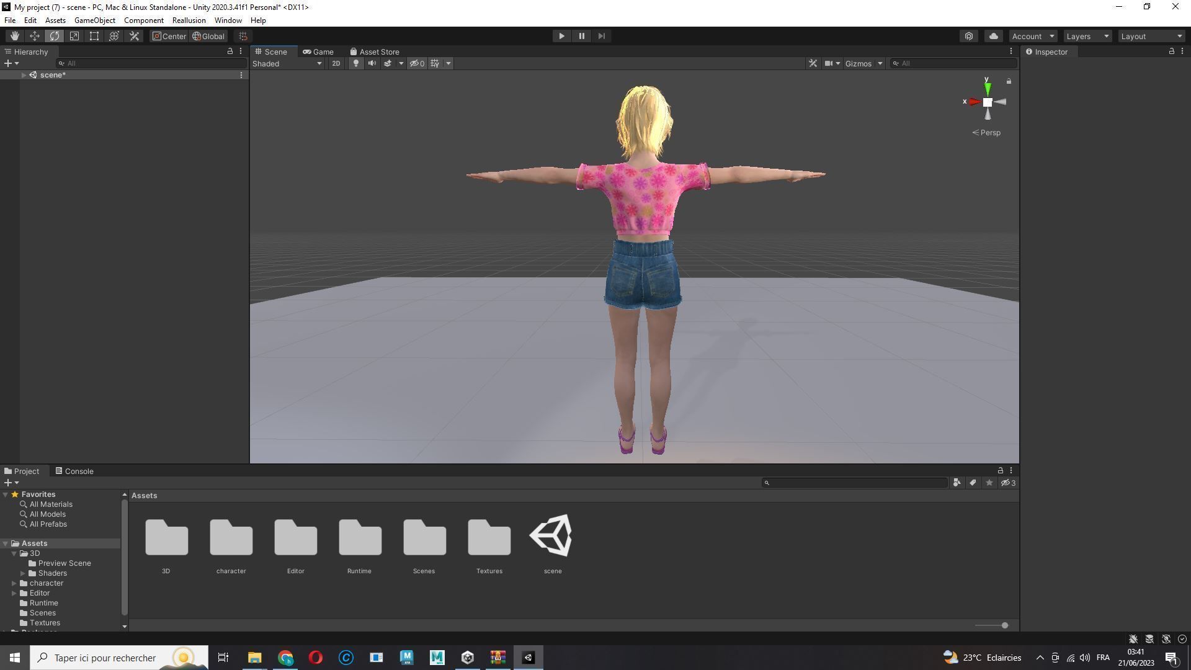Open the Account dropdown
Viewport: 1191px width, 670px height.
pyautogui.click(x=1033, y=36)
